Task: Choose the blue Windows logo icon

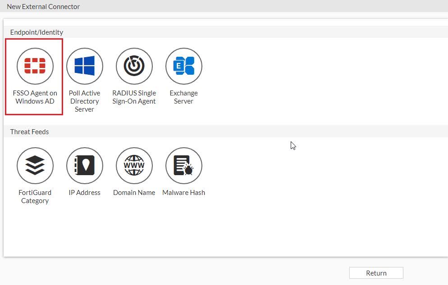Action: coord(85,66)
